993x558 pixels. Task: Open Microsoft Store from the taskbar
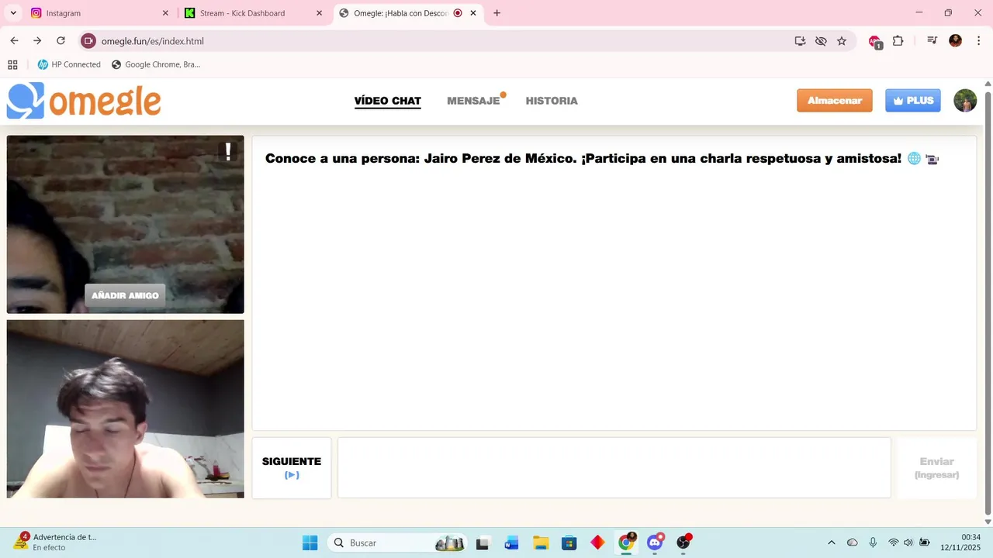point(569,542)
